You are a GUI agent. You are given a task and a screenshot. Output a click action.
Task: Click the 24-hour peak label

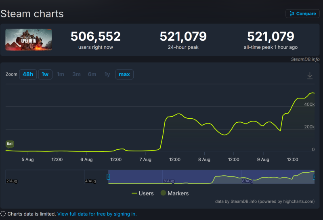click(x=183, y=47)
